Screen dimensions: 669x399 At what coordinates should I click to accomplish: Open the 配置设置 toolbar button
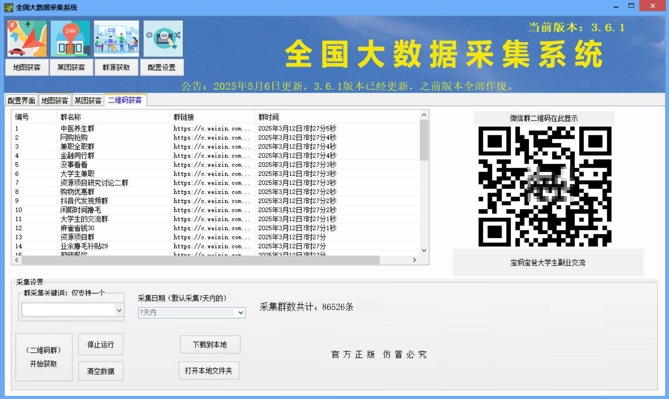point(162,68)
